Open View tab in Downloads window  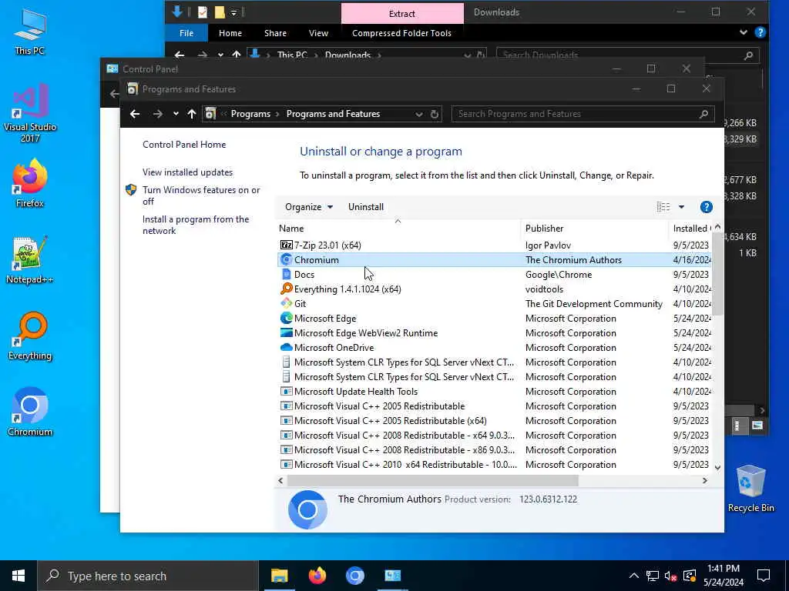click(318, 33)
